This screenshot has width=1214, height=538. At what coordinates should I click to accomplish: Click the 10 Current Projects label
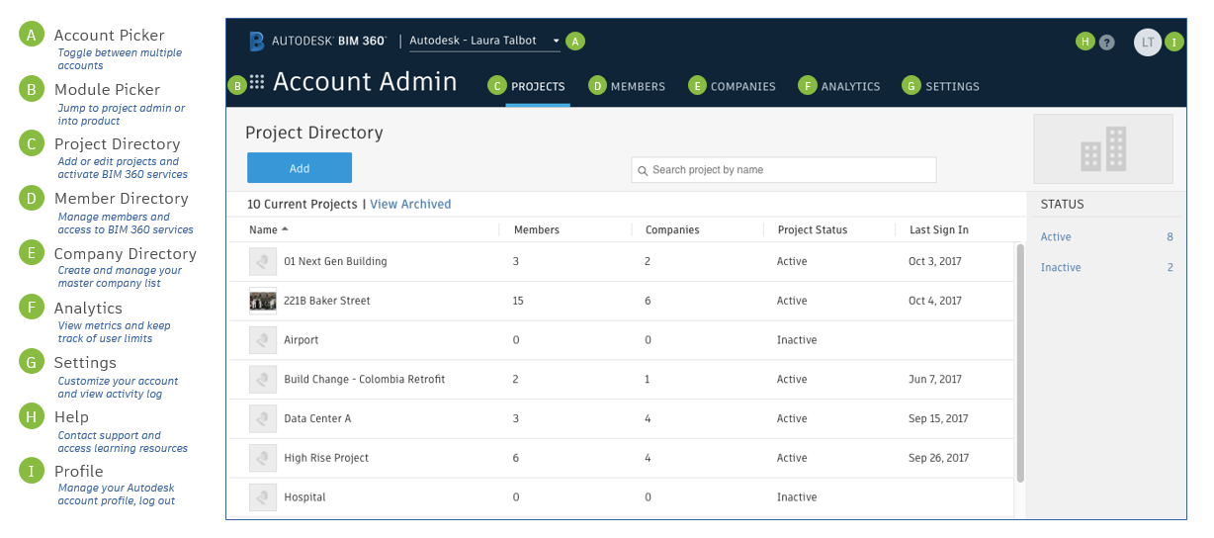coord(303,204)
